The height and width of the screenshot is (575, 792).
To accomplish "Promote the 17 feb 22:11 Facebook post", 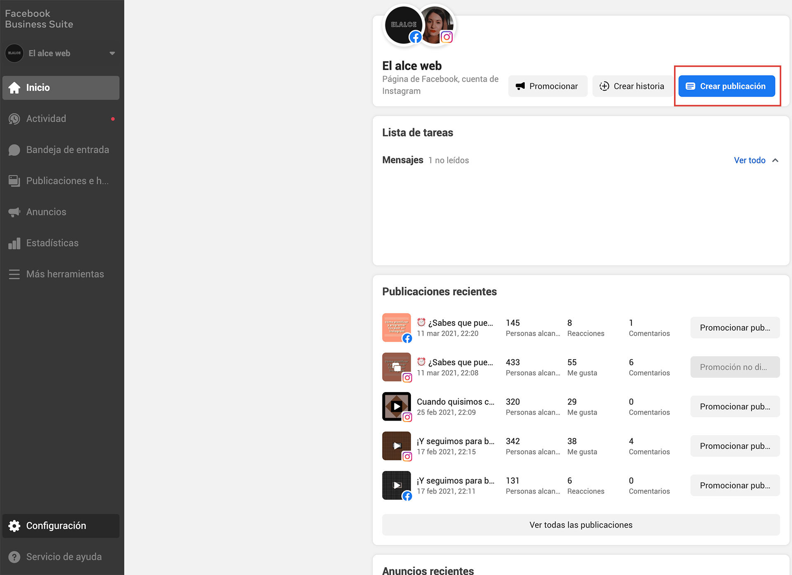I will (x=735, y=485).
